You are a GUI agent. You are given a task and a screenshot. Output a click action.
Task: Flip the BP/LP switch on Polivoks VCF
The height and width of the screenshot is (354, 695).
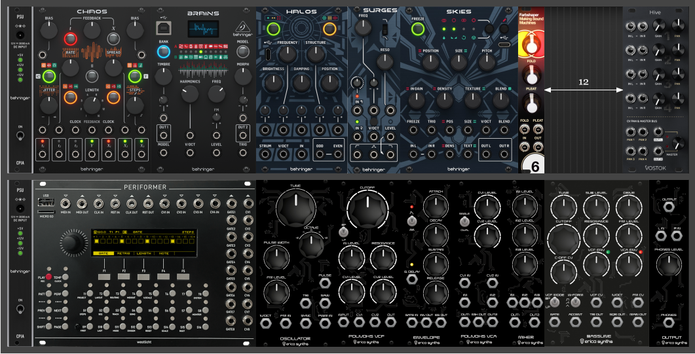click(x=342, y=231)
